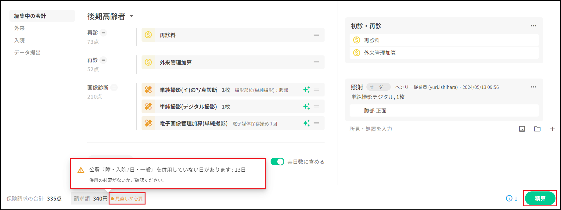Grab the drag handle on 単純撮影(イ)の写真診断 row
Screen dimensions: 561x210
pos(316,90)
